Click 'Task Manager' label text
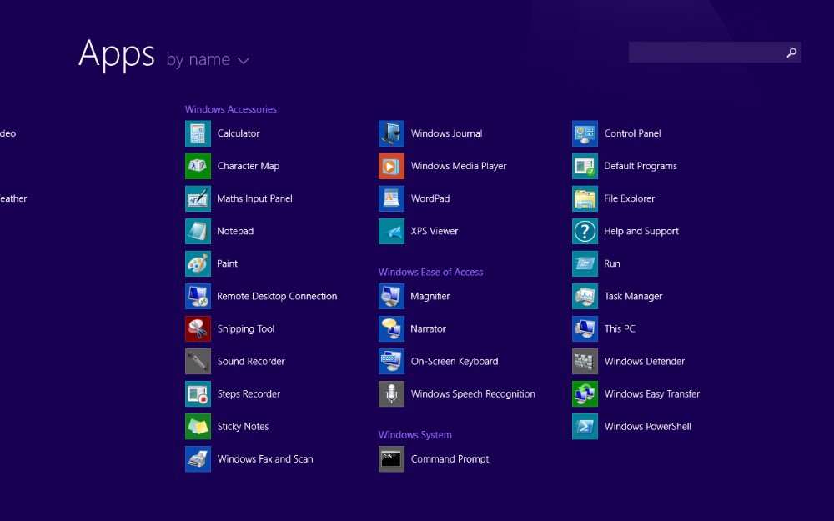 click(633, 296)
